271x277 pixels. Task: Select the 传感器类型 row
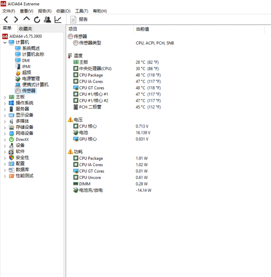coord(124,43)
